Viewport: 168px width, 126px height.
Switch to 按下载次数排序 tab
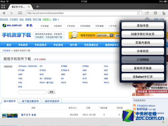(x=30, y=101)
